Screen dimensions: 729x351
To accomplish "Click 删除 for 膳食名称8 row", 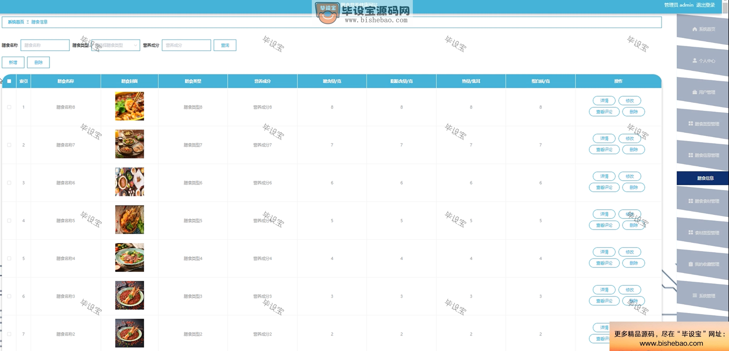I will tap(634, 112).
